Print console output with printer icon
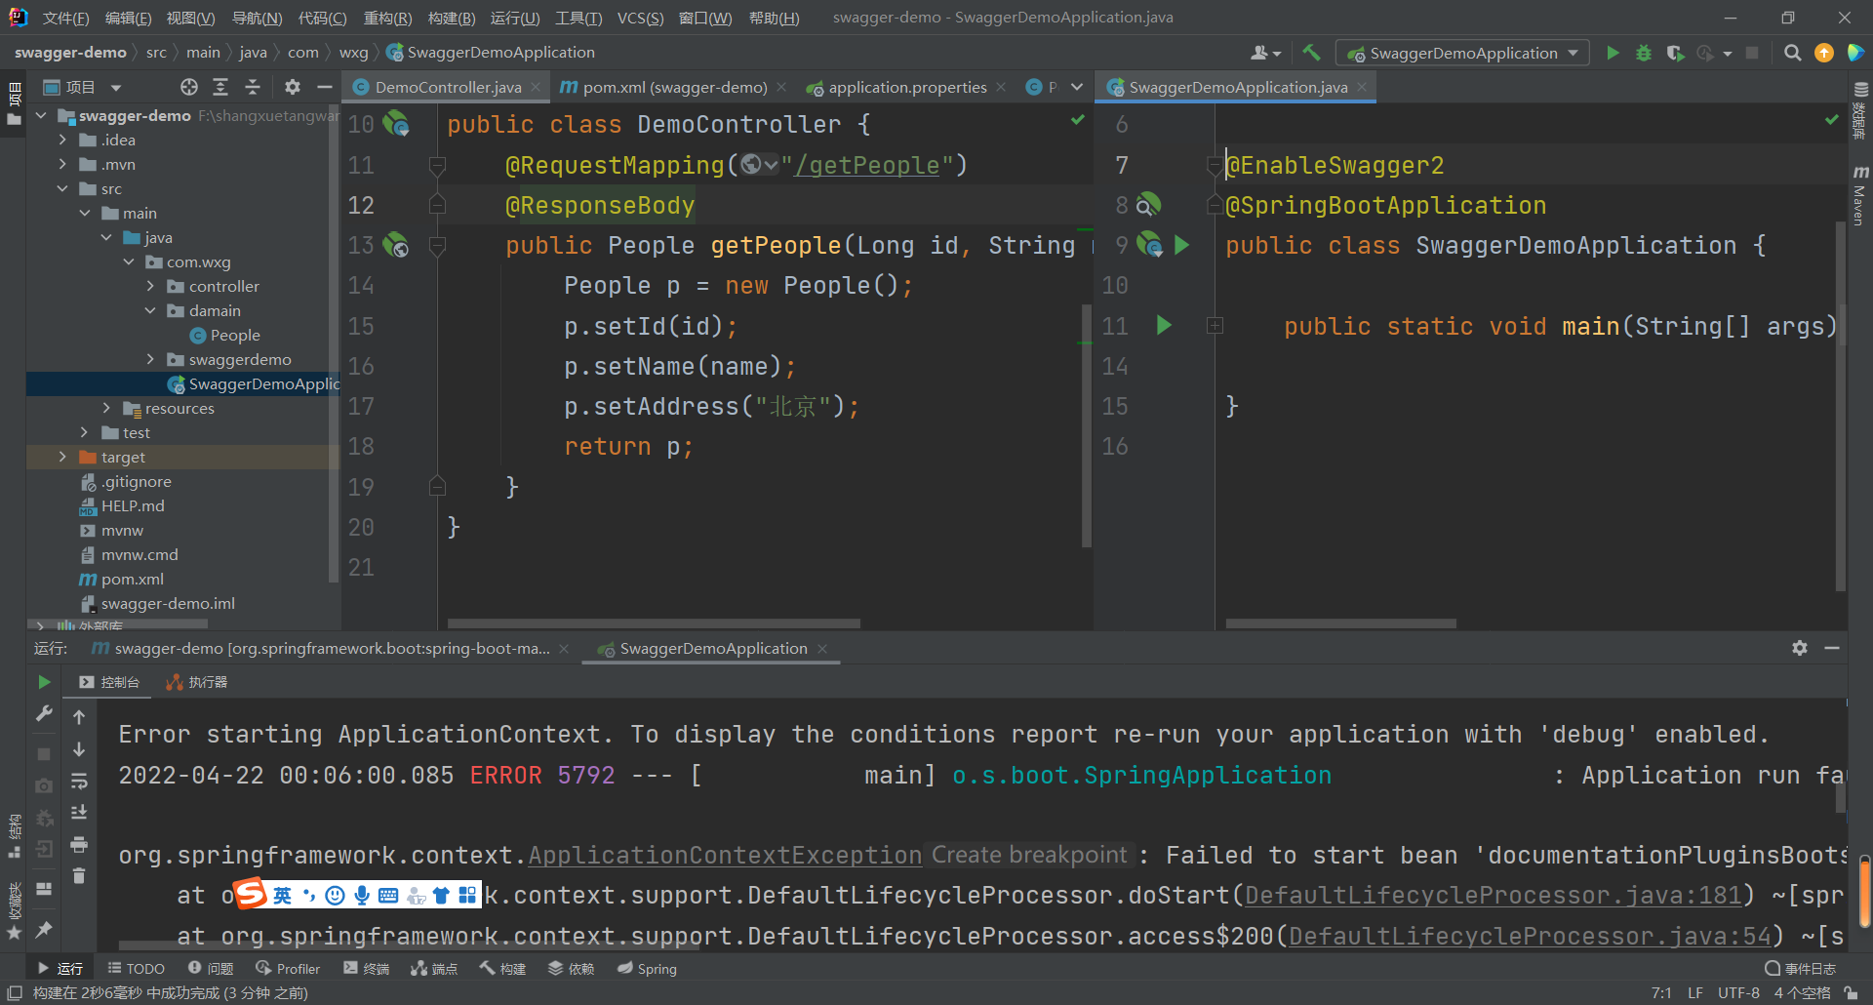This screenshot has height=1005, width=1873. [x=79, y=844]
